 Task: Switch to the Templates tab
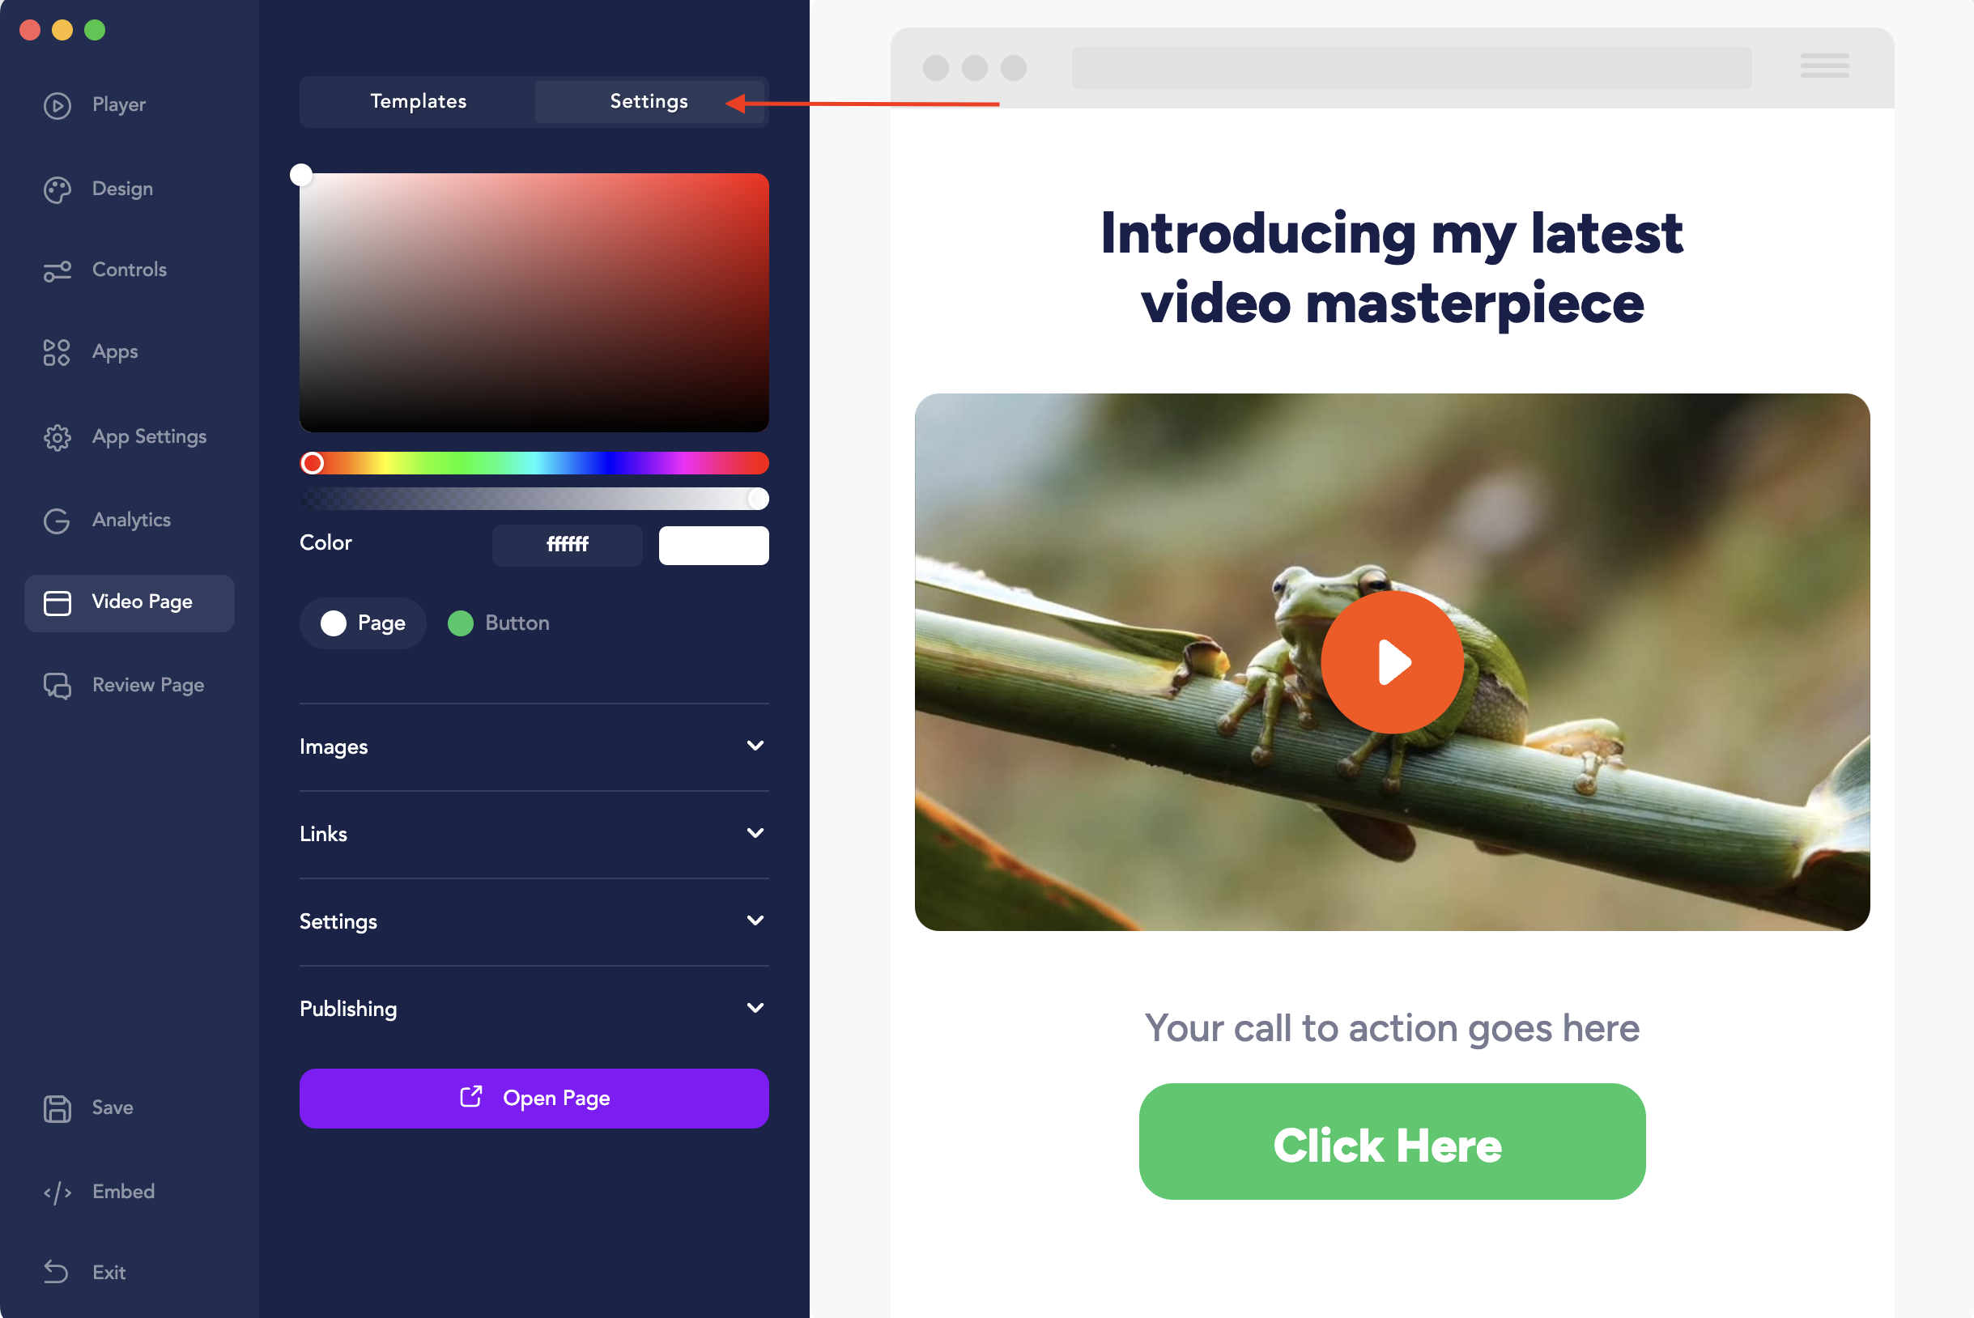418,102
